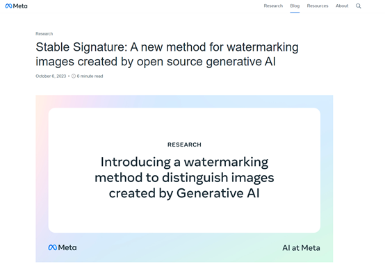This screenshot has height=264, width=385.
Task: Click the pink gradient corner of the hero image
Action: pyautogui.click(x=42, y=102)
